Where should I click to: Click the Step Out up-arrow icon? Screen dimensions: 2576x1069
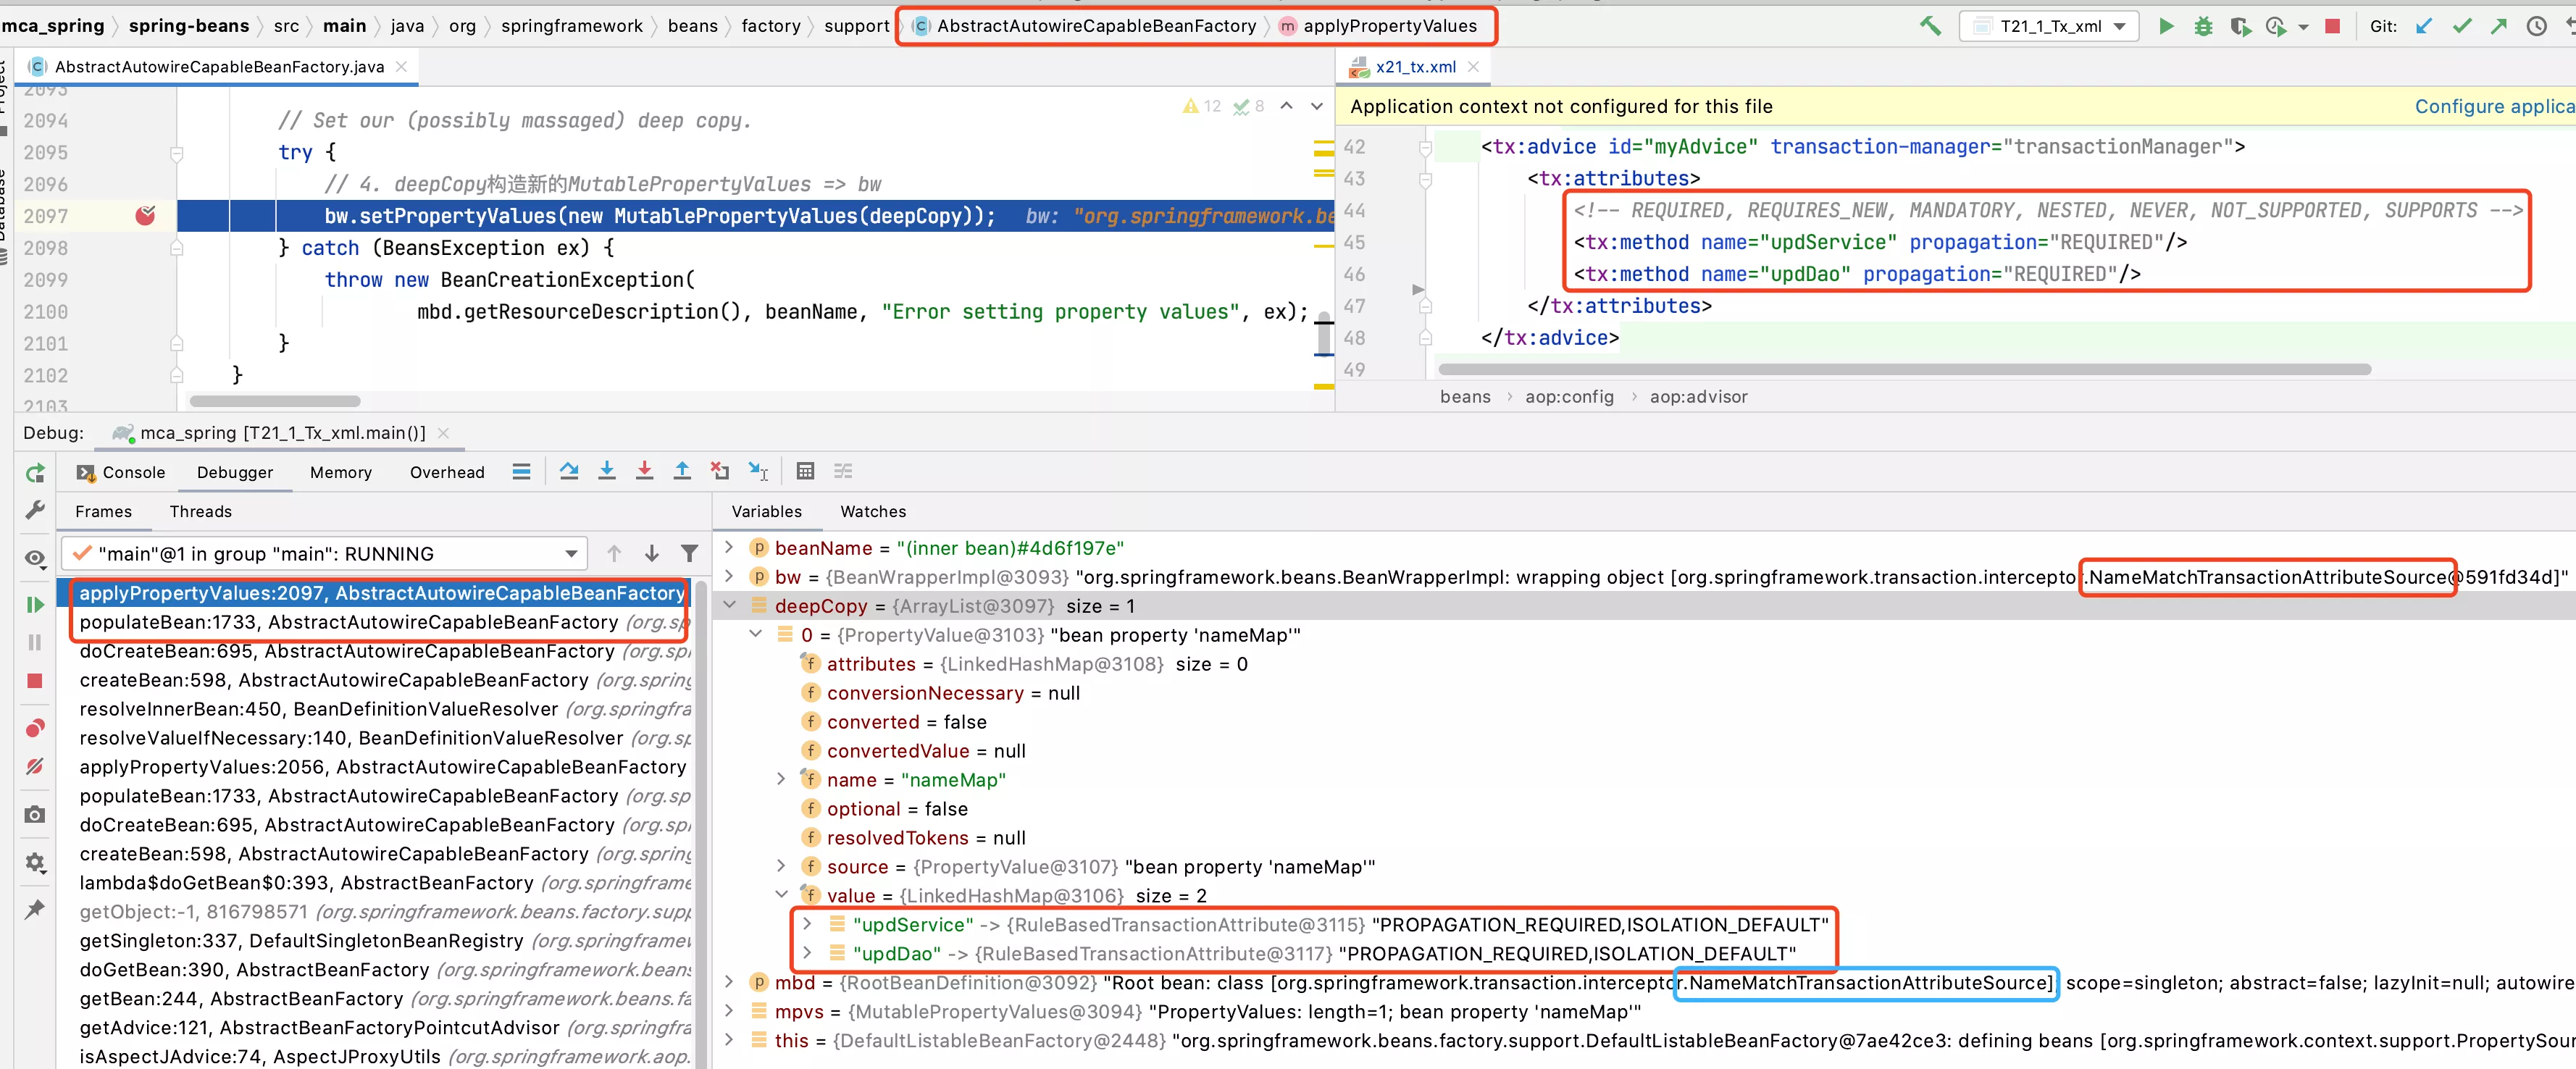click(x=682, y=471)
